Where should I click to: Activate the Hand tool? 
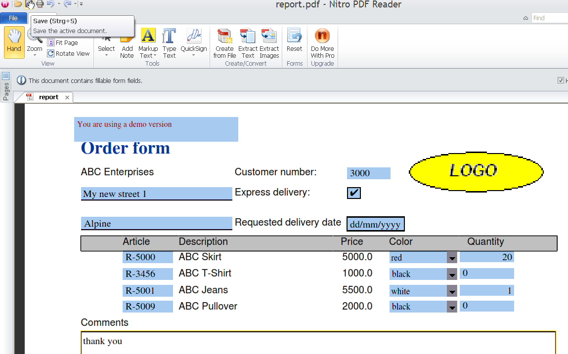tap(14, 42)
